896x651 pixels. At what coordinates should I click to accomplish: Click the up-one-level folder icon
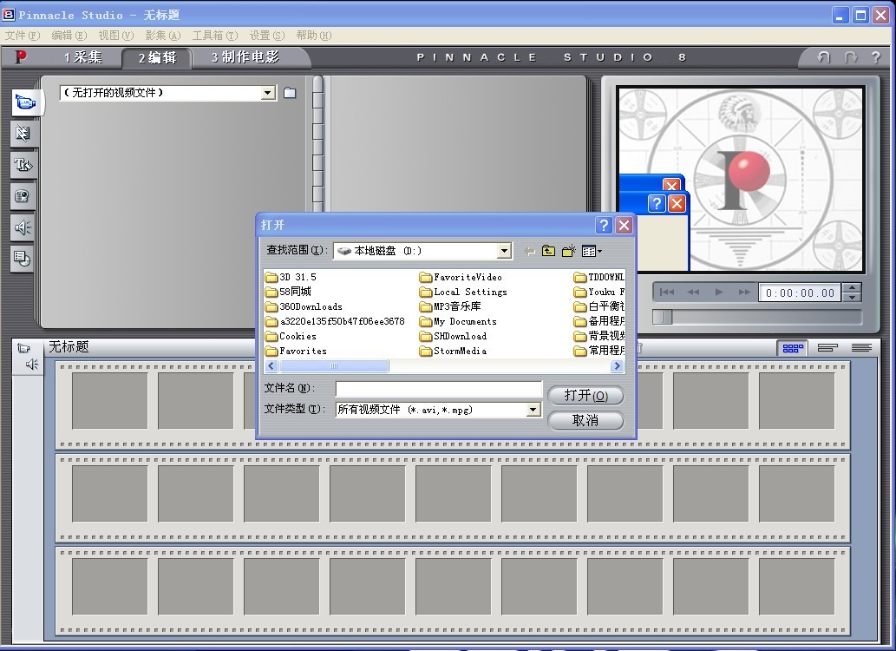click(x=548, y=251)
